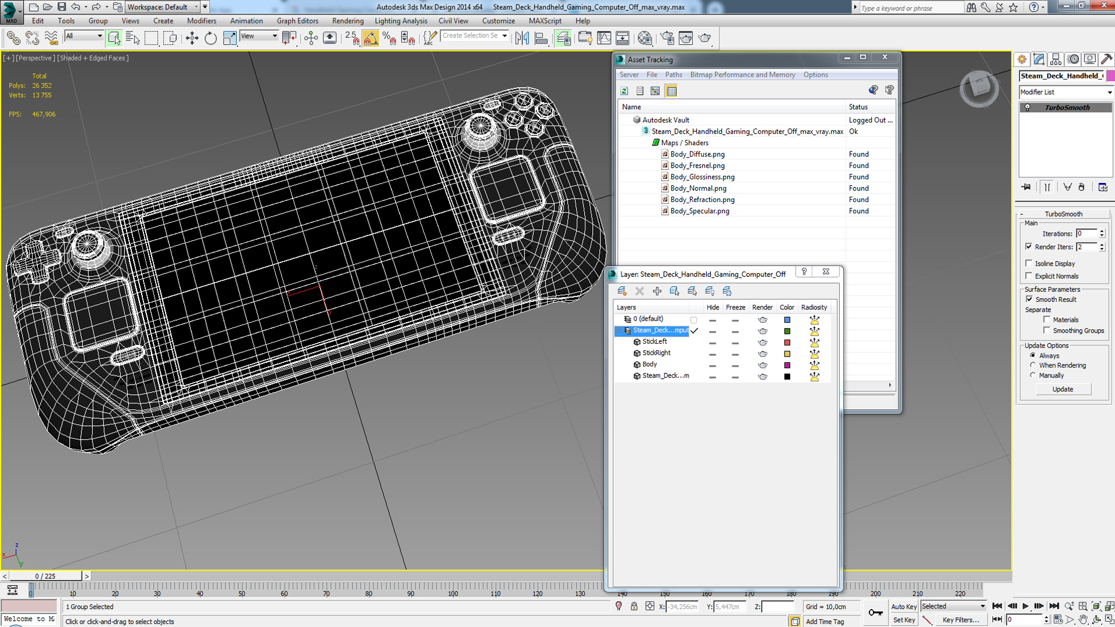Enable Explicit Normals checkbox
This screenshot has height=627, width=1115.
click(1029, 276)
